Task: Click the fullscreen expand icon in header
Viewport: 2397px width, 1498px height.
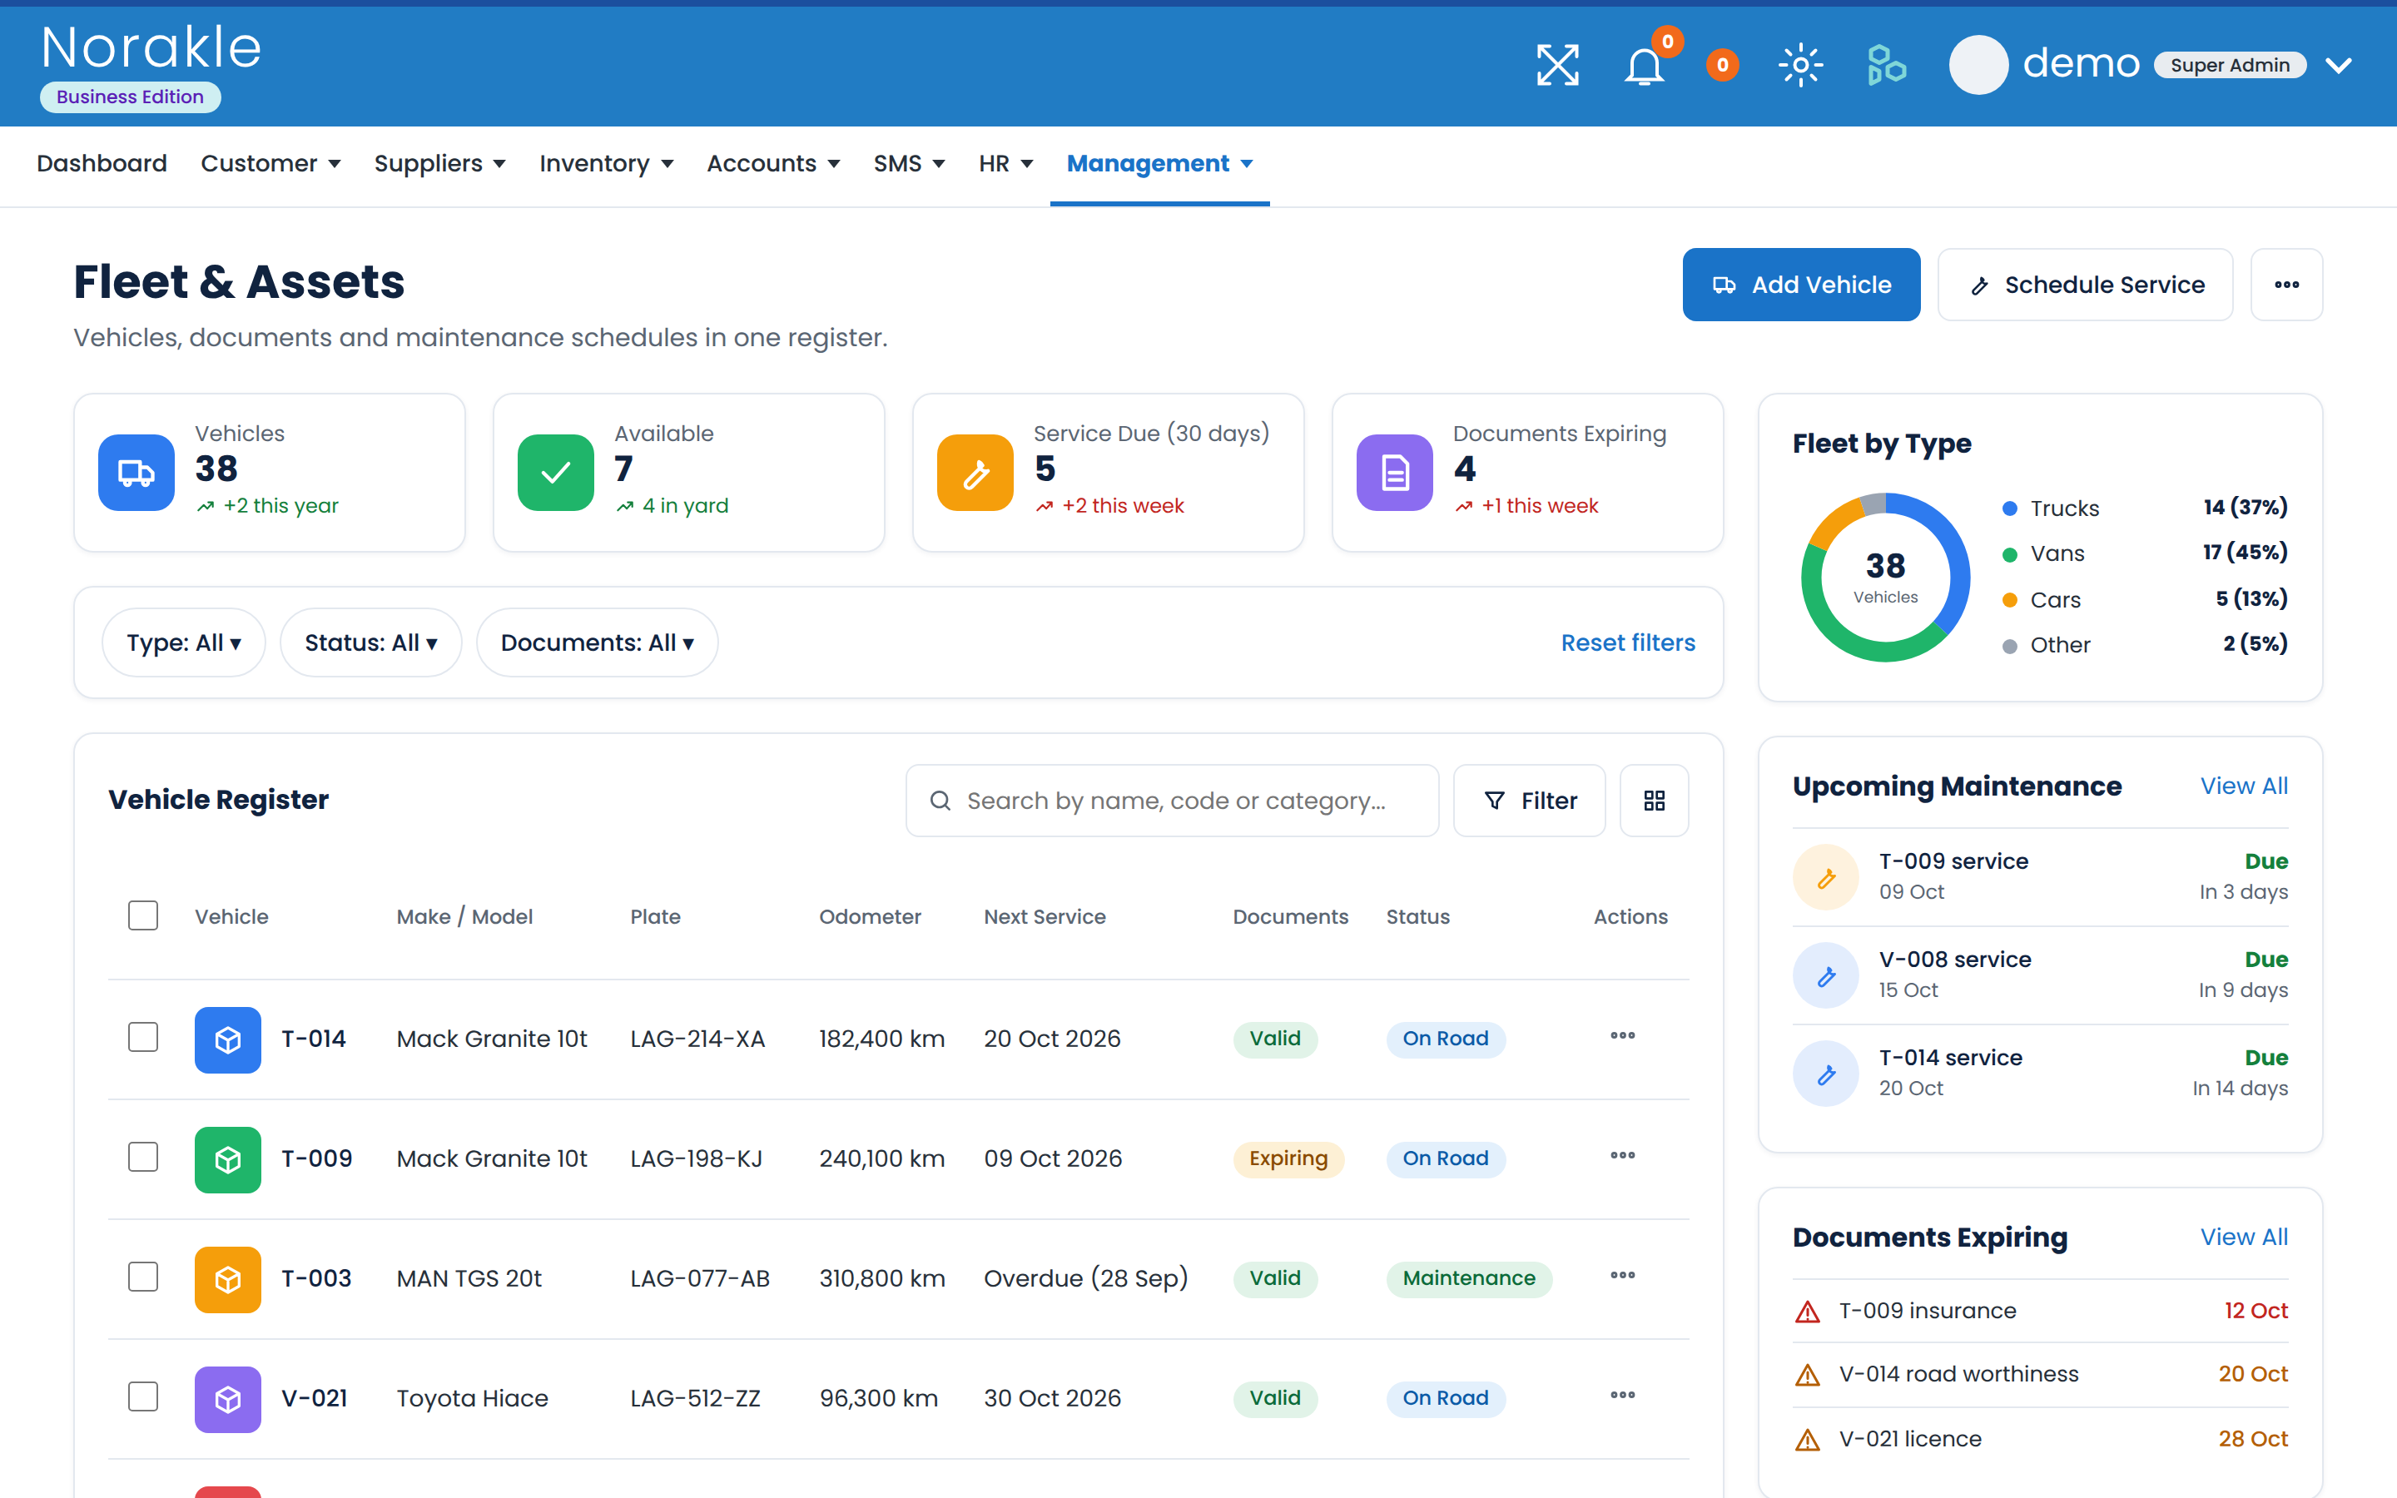Action: pos(1557,66)
